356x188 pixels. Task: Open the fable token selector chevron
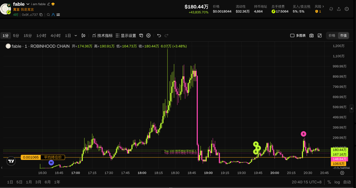28,4
